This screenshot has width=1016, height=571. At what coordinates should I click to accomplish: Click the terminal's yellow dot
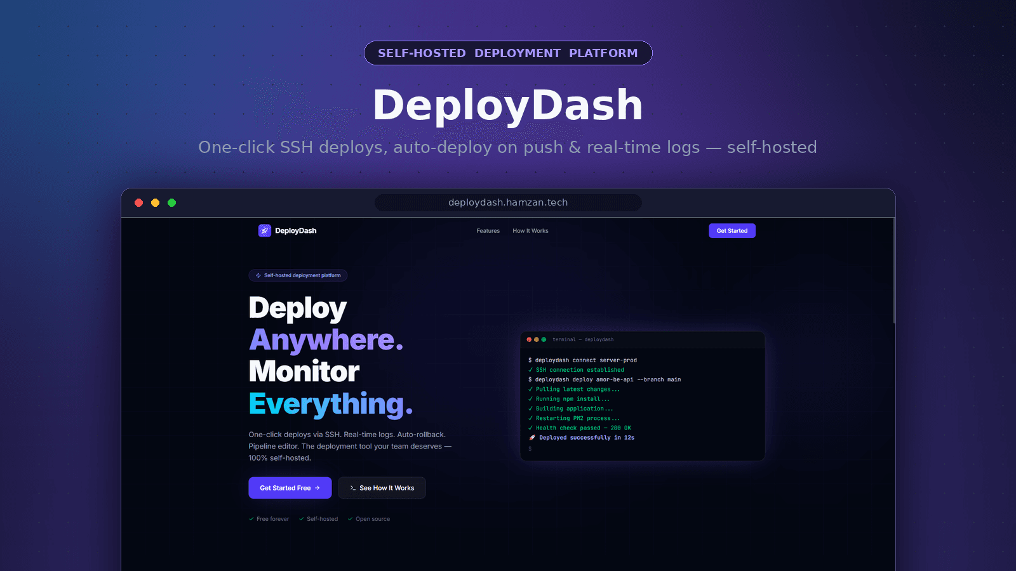[x=537, y=339]
